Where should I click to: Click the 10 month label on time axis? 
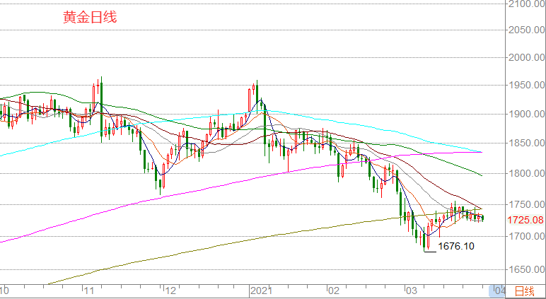[5, 291]
